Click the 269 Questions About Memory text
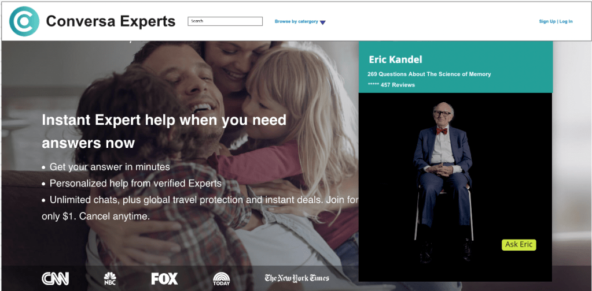Image resolution: width=592 pixels, height=291 pixels. 429,74
